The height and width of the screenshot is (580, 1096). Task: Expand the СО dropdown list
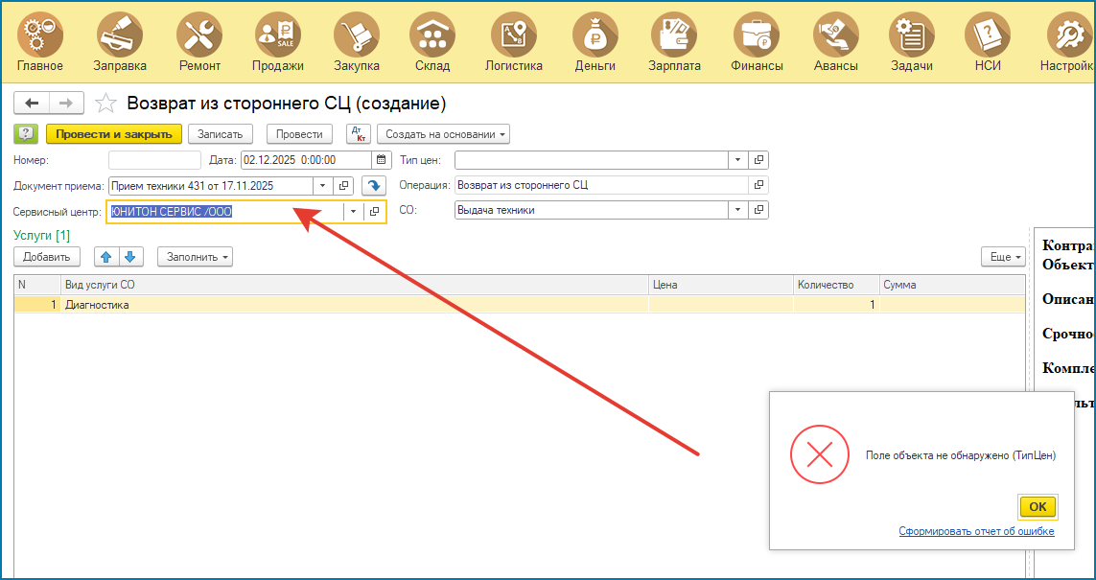(738, 210)
